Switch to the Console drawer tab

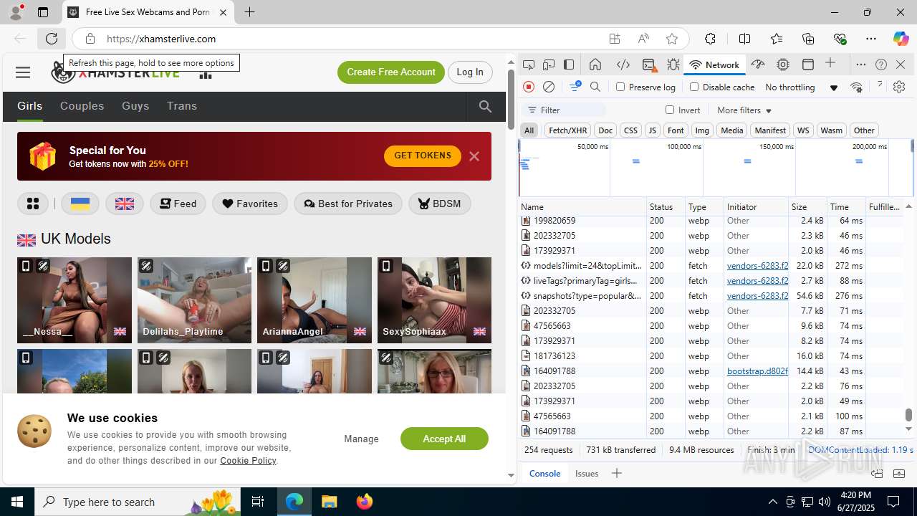tap(544, 473)
